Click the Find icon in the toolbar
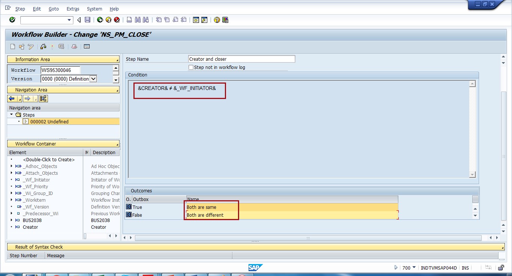The image size is (512, 276). click(137, 20)
